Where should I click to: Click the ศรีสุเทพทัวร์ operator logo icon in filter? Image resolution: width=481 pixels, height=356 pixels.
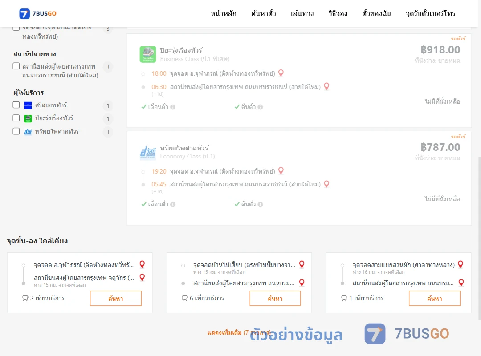(x=28, y=105)
